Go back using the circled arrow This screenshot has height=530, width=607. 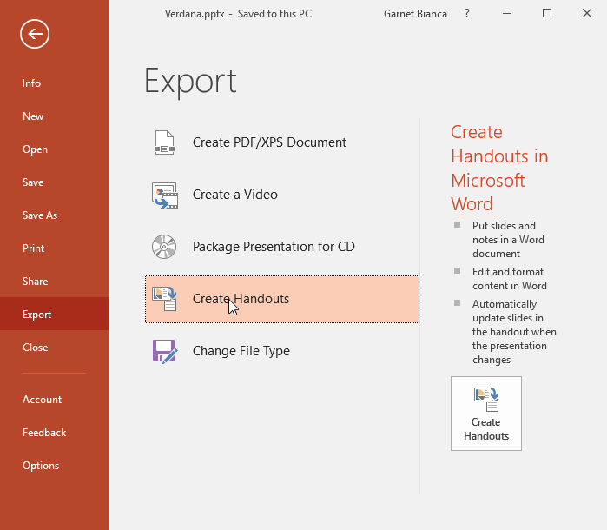35,34
